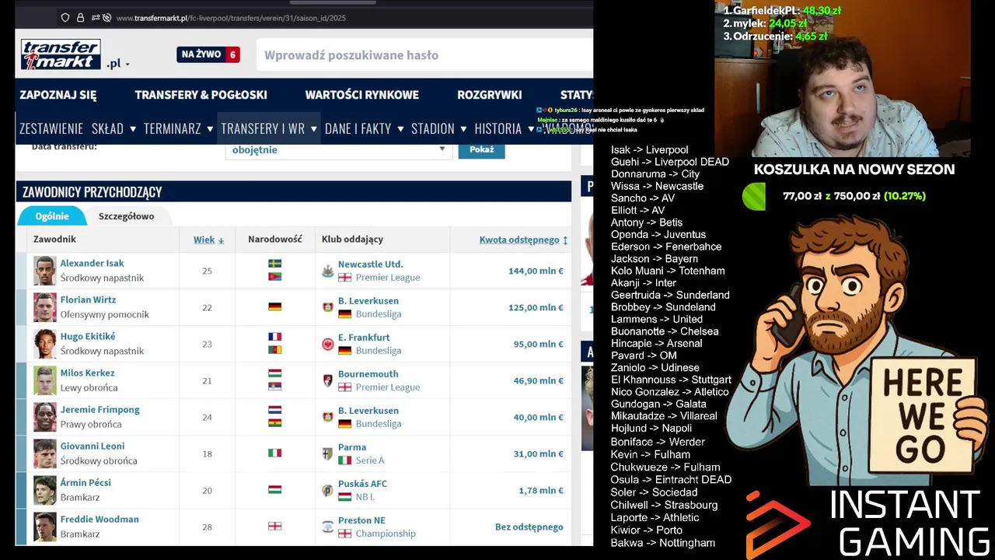Open Giovanni Leoni's profile link
The height and width of the screenshot is (560, 995).
coord(92,446)
